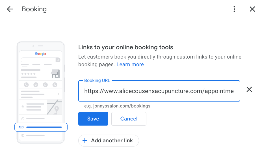Click the Google logo in phone preview
The height and width of the screenshot is (168, 260).
tap(40, 54)
